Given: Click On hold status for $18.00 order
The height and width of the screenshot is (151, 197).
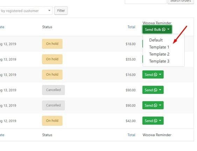Looking at the screenshot, I should (52, 44).
